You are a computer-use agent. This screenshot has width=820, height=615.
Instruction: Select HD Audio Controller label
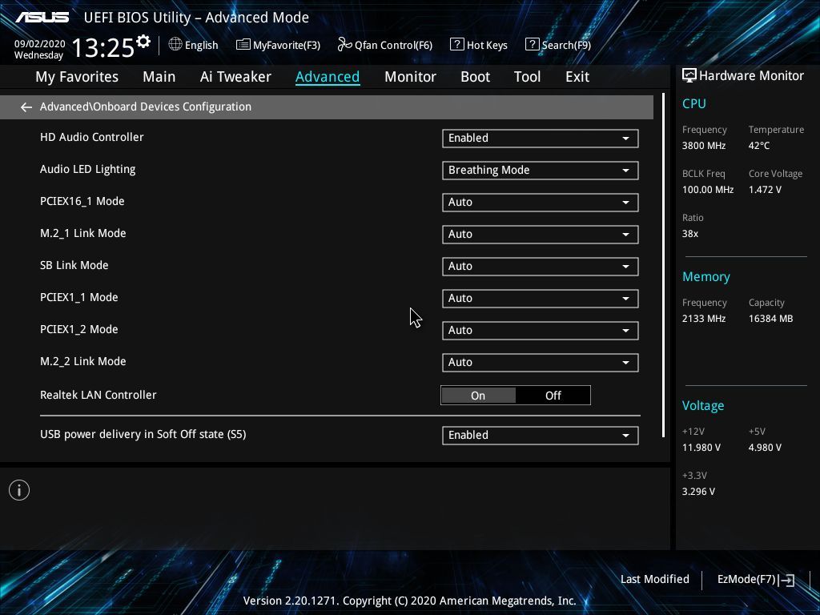pyautogui.click(x=91, y=137)
